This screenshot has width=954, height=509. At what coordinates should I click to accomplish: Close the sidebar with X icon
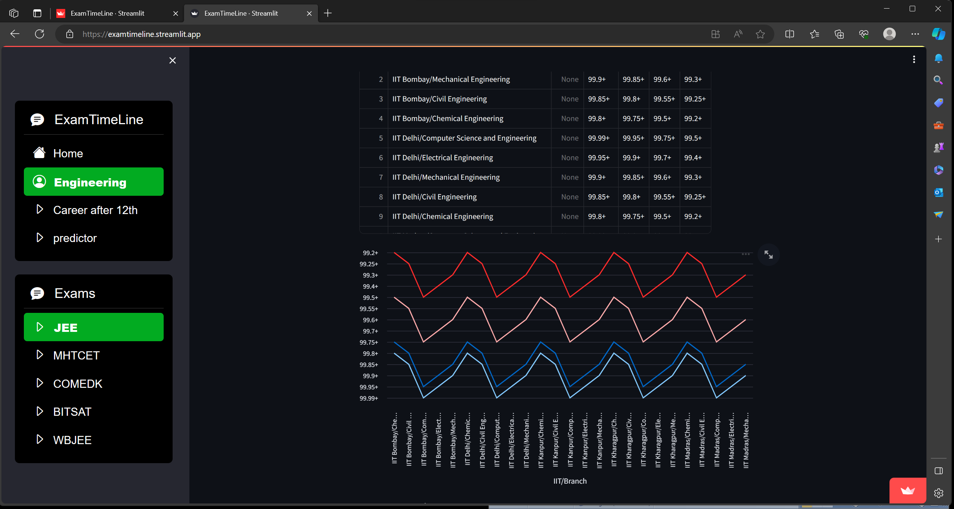pyautogui.click(x=172, y=60)
